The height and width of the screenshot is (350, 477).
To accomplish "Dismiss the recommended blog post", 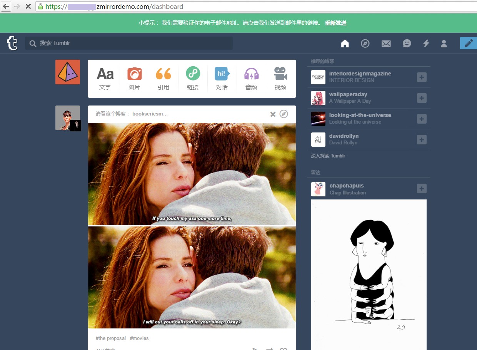I will click(273, 114).
